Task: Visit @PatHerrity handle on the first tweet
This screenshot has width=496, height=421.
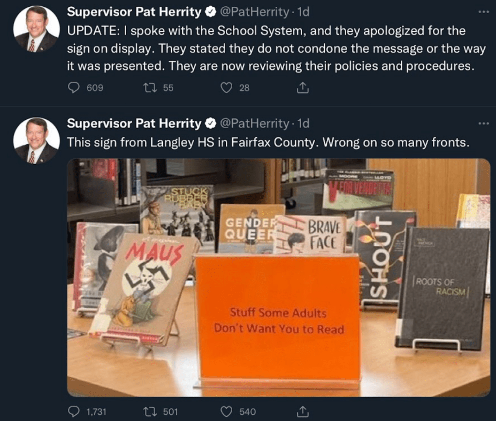Action: pos(254,12)
